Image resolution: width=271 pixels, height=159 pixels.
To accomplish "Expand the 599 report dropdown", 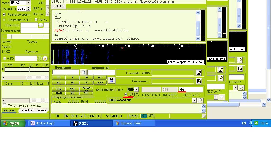I will coord(137,90).
